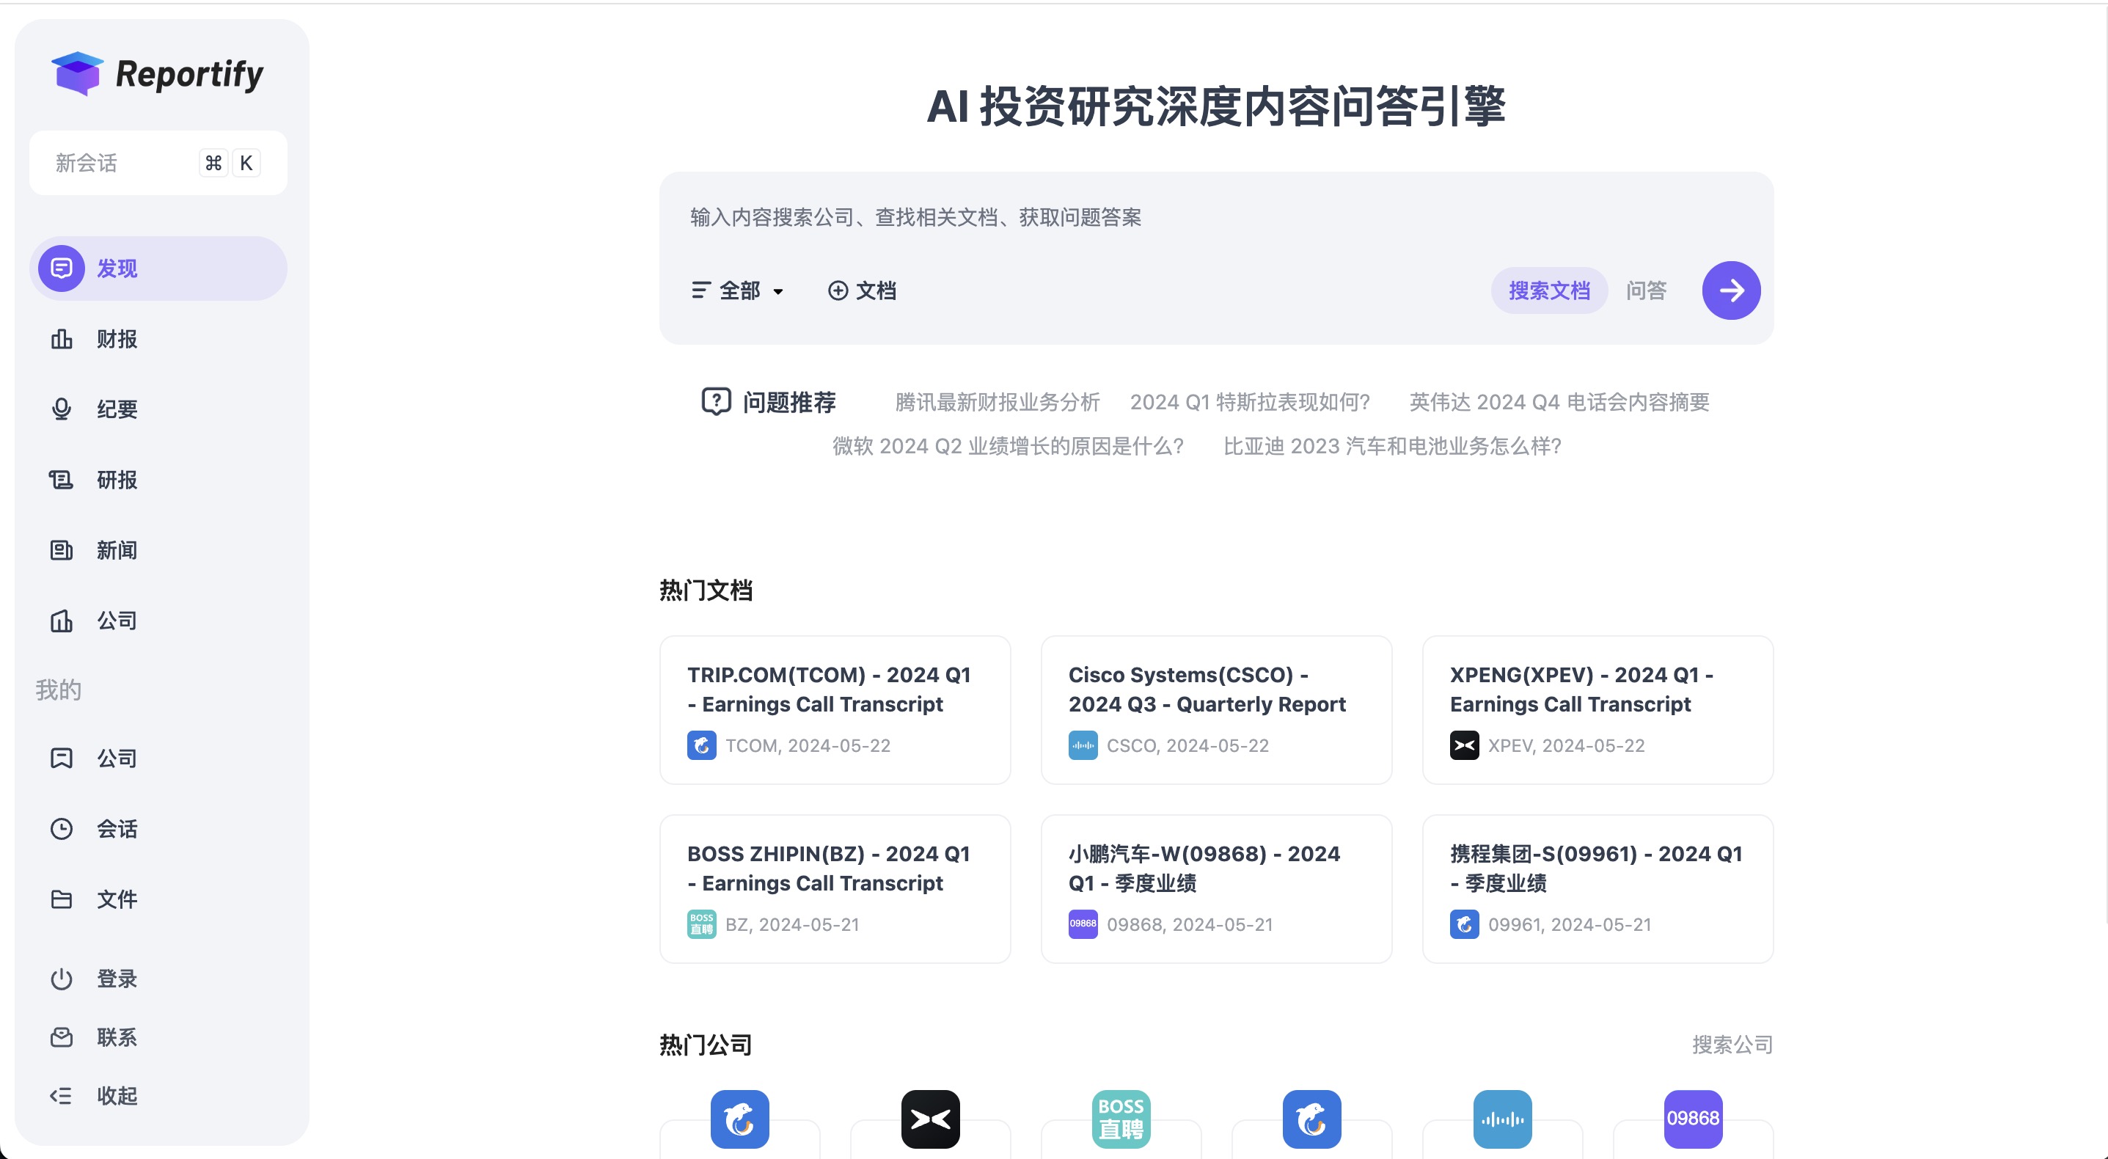Screen dimensions: 2108x1159
Task: Click the 研报 scroll icon
Action: [62, 480]
